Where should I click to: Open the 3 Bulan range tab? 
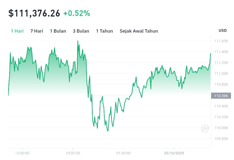[81, 31]
